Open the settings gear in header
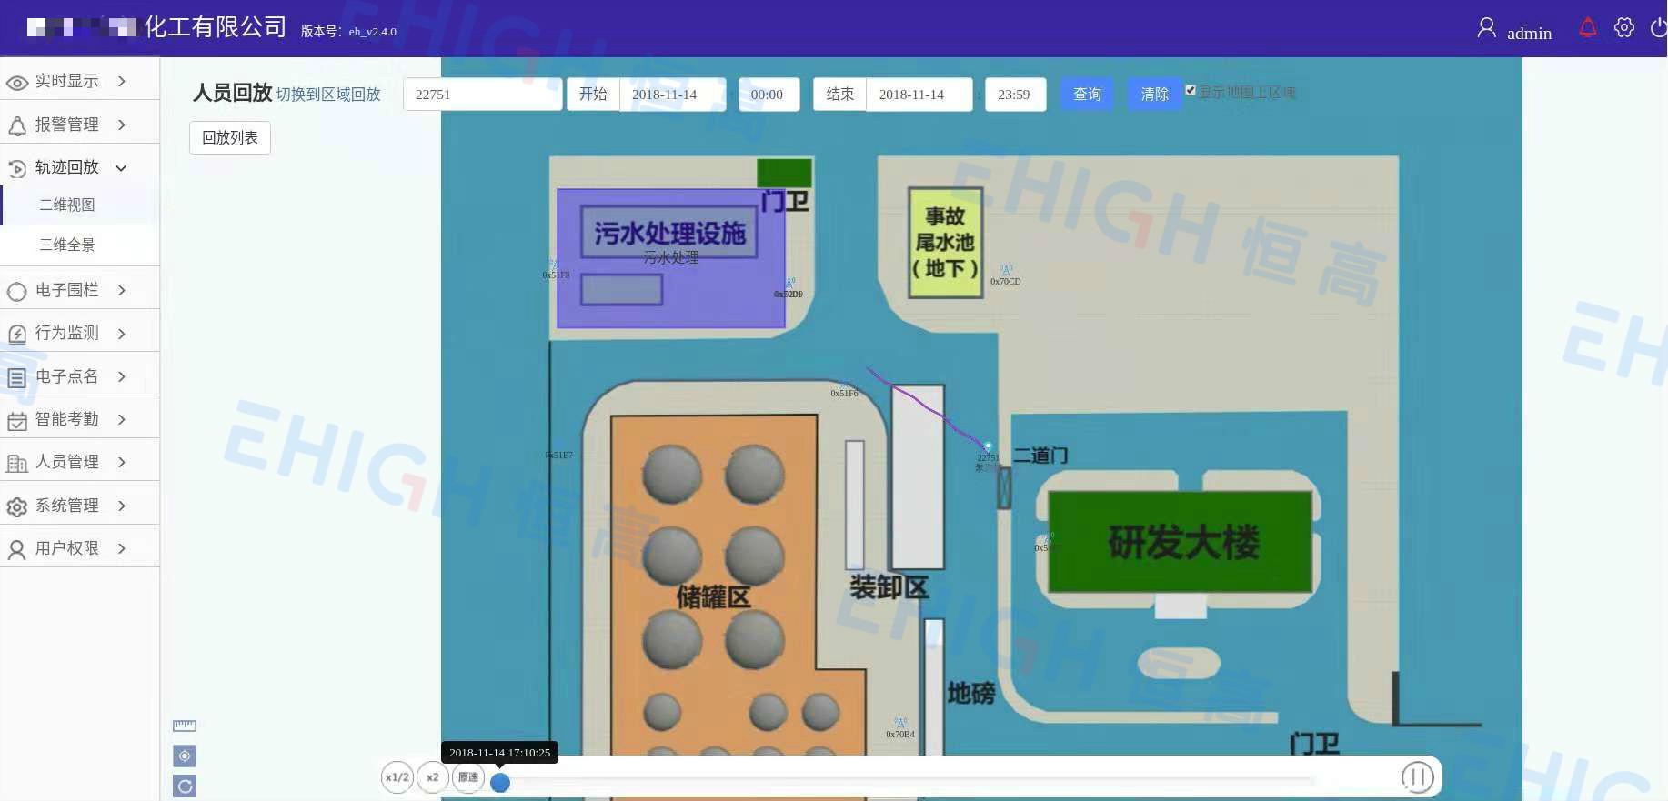 pyautogui.click(x=1623, y=28)
